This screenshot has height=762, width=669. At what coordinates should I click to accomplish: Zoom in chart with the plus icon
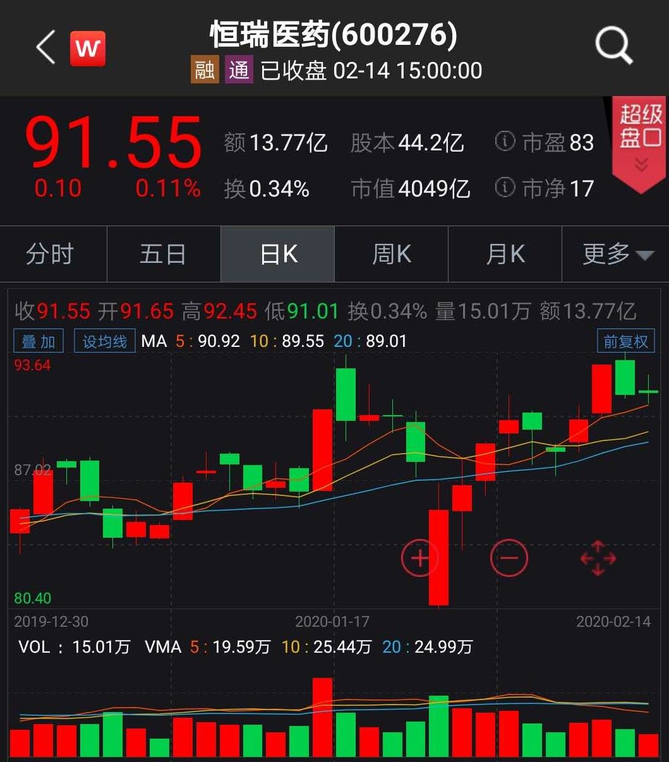click(x=419, y=558)
